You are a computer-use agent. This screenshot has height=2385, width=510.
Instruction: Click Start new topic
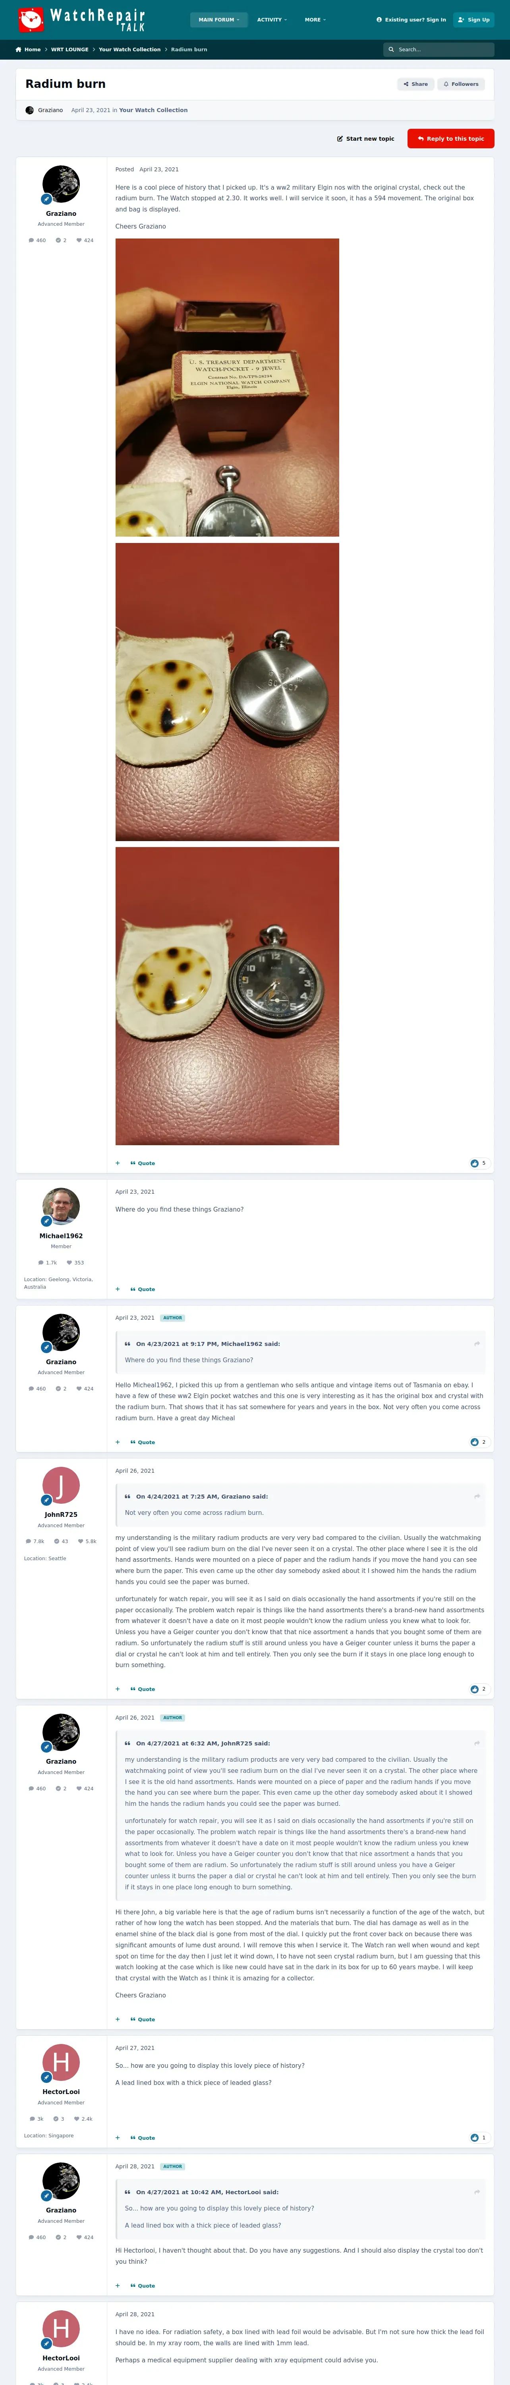pos(365,139)
